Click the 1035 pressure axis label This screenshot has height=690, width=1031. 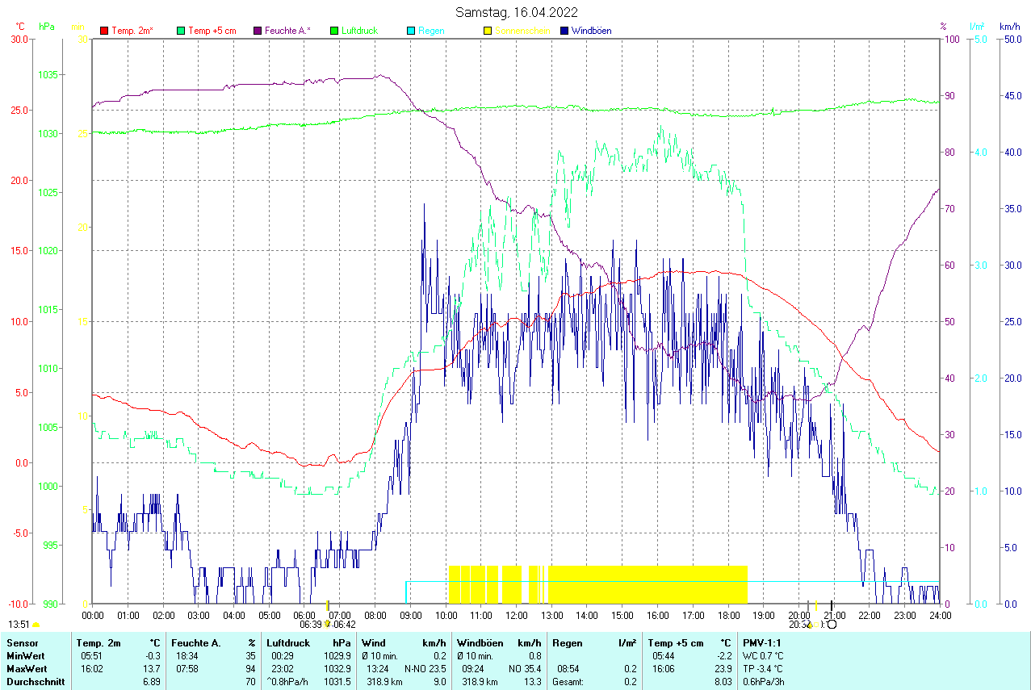coord(48,75)
